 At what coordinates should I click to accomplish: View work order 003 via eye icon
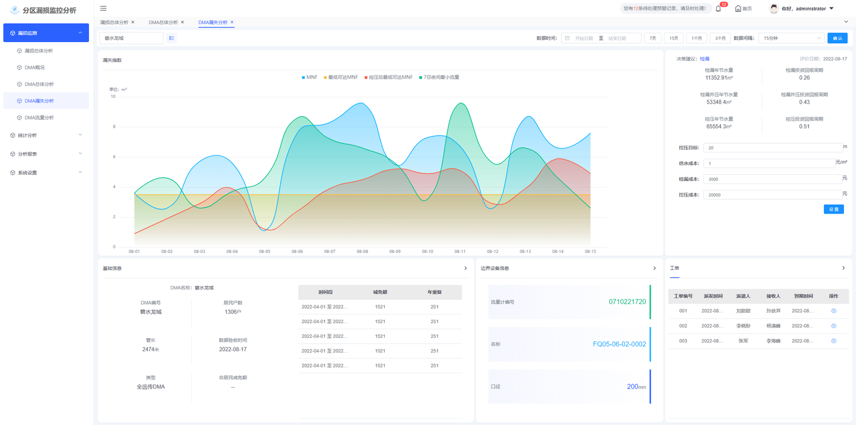click(x=834, y=341)
